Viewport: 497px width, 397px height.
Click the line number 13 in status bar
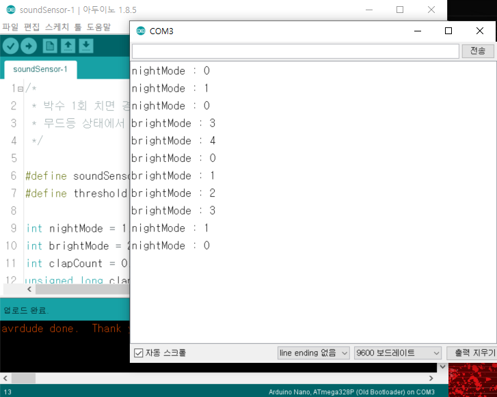(x=8, y=392)
